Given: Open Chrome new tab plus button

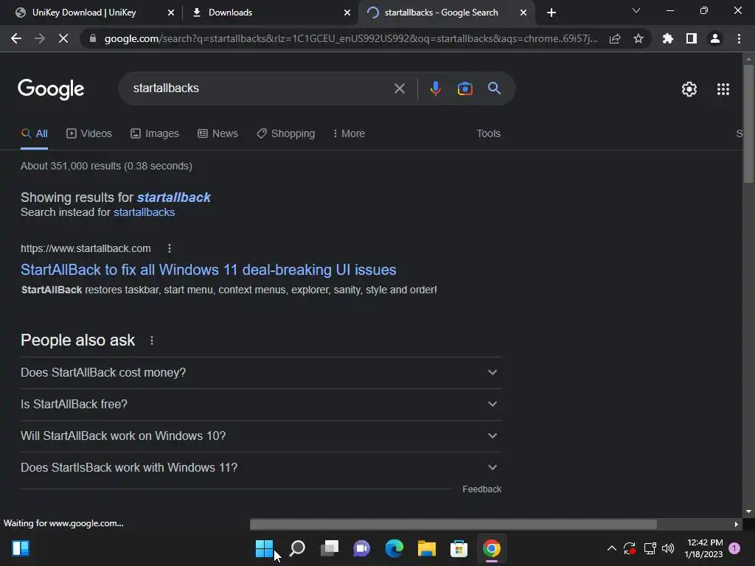Looking at the screenshot, I should [552, 13].
